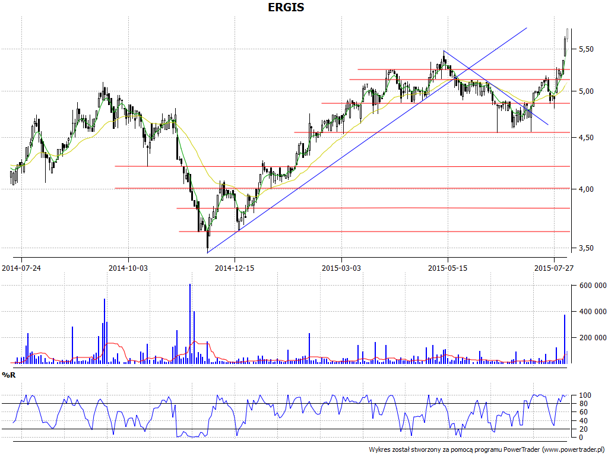Select the 2015-05-15 date label
The image size is (608, 456).
pyautogui.click(x=448, y=268)
